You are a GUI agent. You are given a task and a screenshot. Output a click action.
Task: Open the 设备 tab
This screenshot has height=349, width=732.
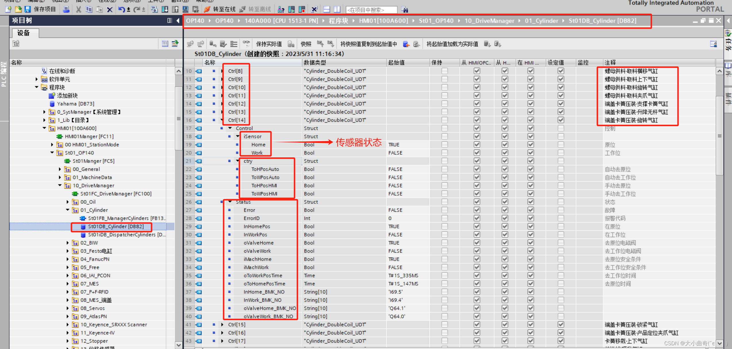tap(24, 33)
